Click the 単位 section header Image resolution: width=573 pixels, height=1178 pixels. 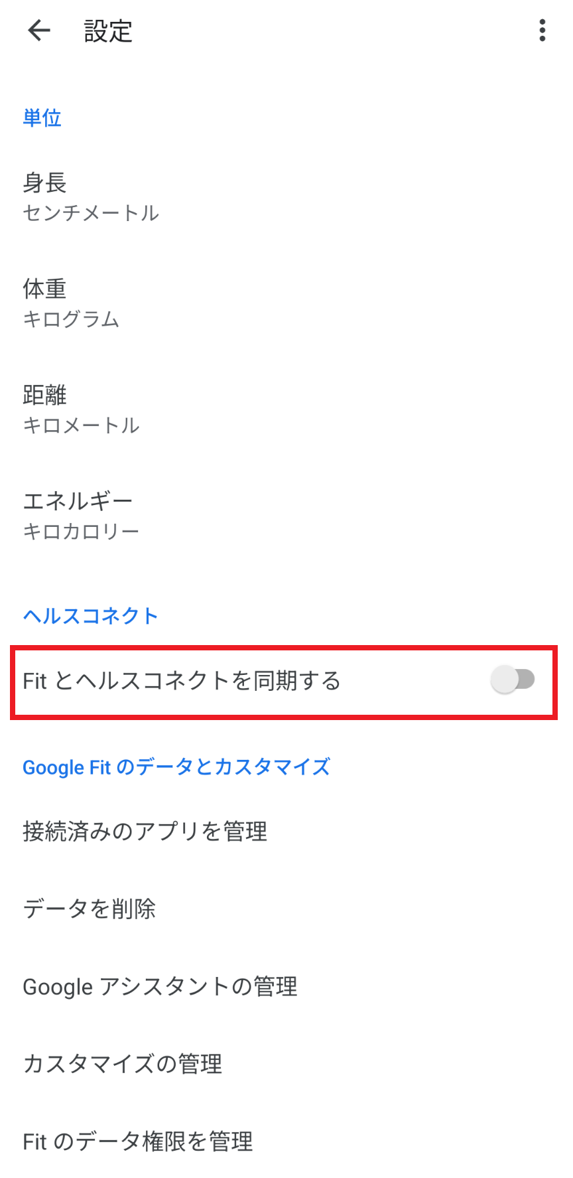pos(42,118)
